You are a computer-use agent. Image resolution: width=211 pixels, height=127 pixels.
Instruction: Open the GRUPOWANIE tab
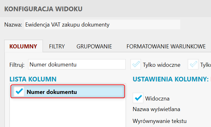pyautogui.click(x=94, y=46)
